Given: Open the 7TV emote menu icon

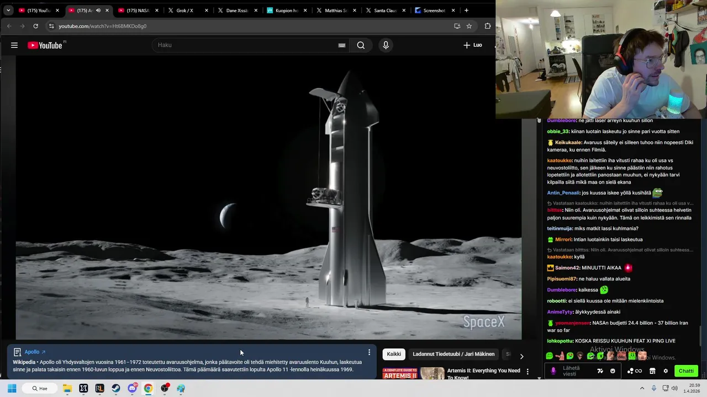Looking at the screenshot, I should (x=600, y=371).
